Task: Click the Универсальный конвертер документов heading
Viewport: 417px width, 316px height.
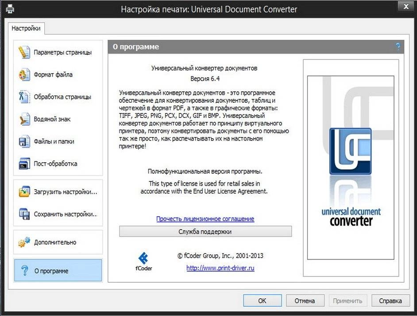Action: 204,68
